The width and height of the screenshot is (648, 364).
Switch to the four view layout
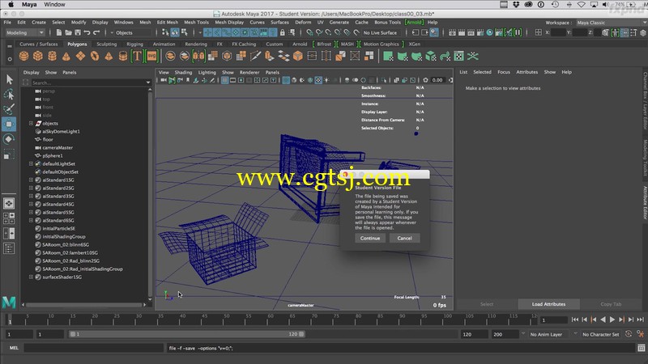pos(9,218)
